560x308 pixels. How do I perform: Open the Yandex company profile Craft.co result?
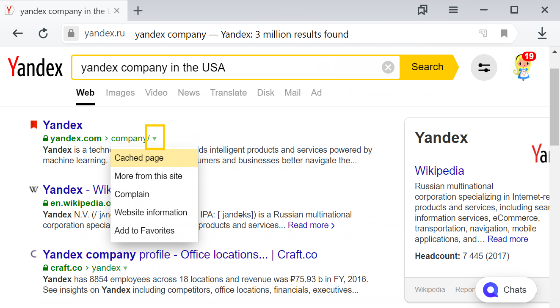coord(180,255)
